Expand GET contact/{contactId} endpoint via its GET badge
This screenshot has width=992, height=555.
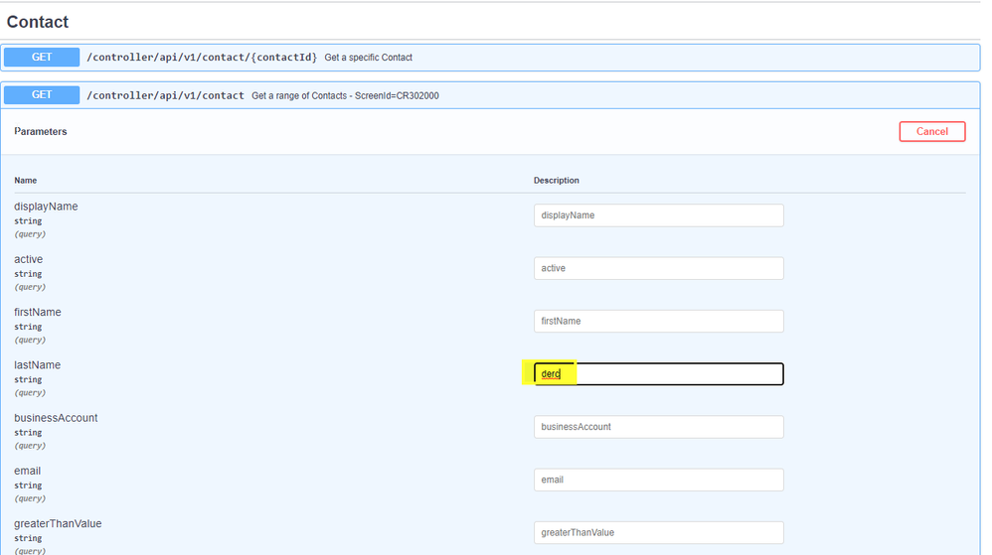coord(42,58)
